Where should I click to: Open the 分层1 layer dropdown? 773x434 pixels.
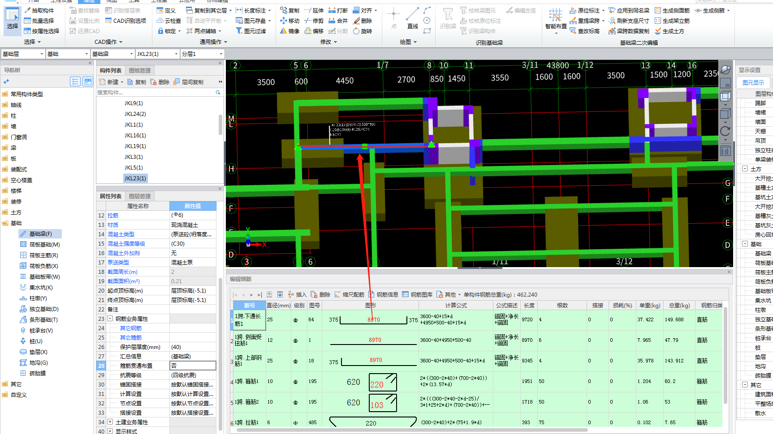click(202, 54)
